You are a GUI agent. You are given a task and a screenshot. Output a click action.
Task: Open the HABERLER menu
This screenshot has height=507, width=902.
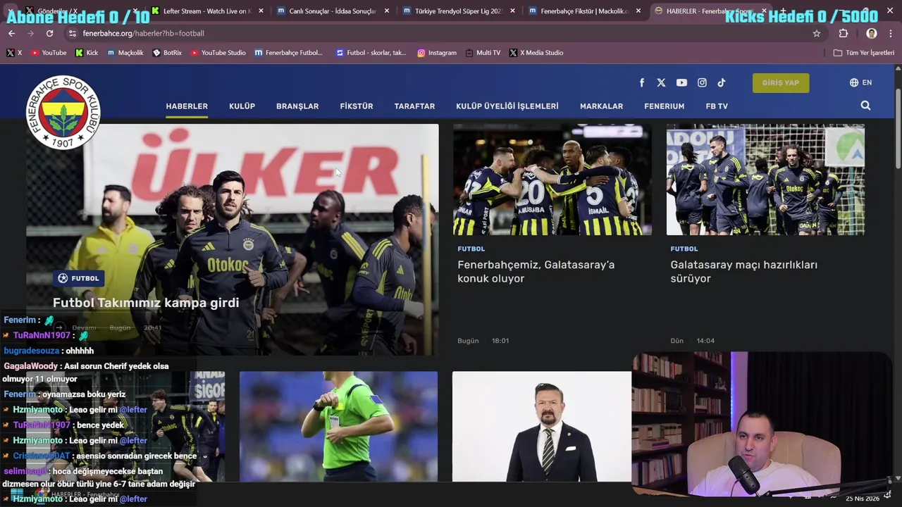187,106
